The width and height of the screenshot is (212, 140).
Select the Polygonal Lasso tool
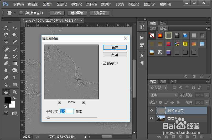tap(6, 35)
